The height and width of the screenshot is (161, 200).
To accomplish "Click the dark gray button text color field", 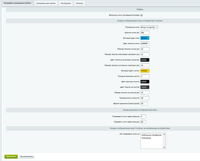I will (145, 87).
